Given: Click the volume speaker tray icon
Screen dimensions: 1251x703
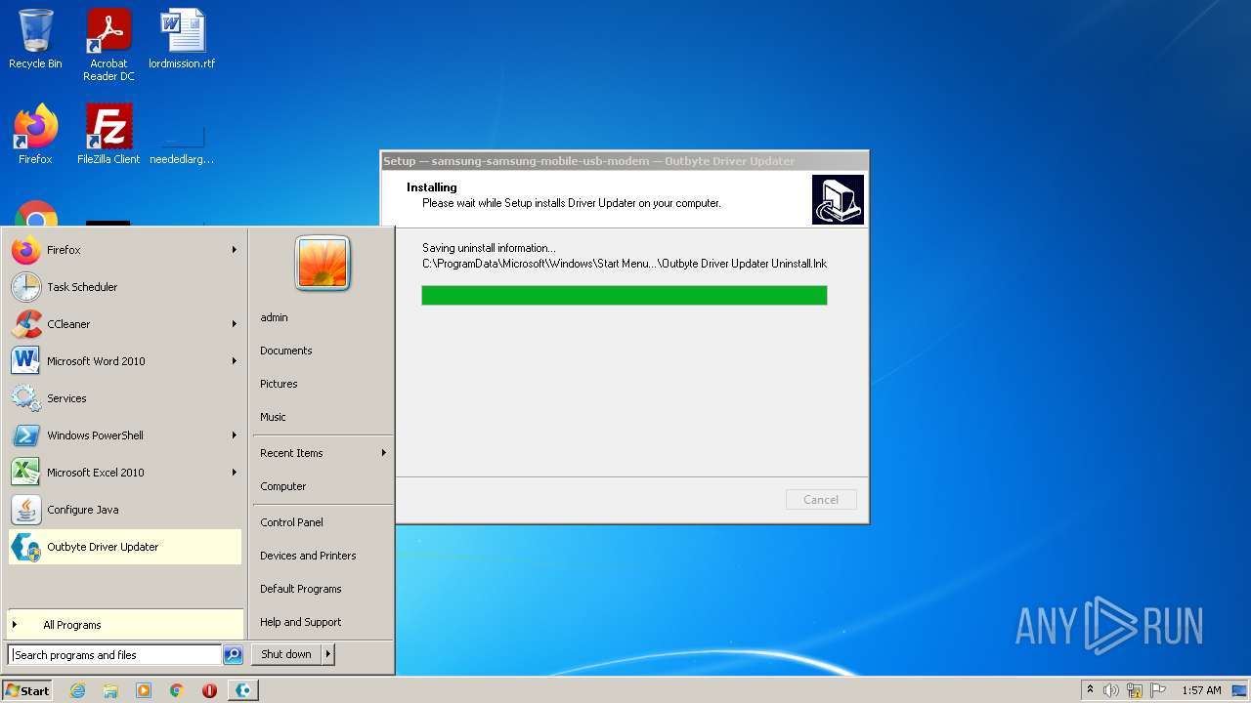Looking at the screenshot, I should click(x=1111, y=690).
